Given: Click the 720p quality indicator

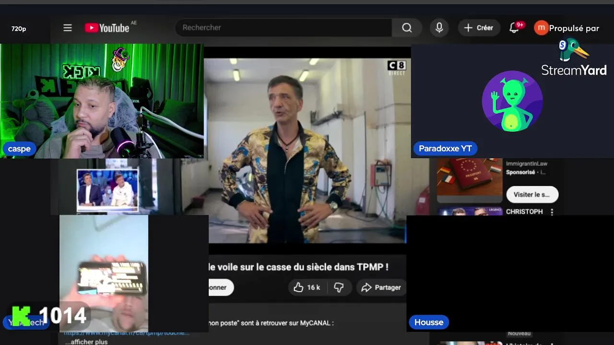Looking at the screenshot, I should [x=19, y=29].
